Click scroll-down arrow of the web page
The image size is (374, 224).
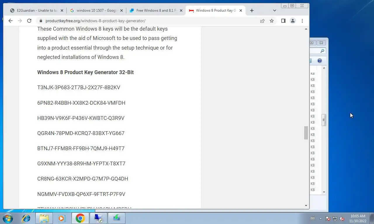(x=306, y=206)
